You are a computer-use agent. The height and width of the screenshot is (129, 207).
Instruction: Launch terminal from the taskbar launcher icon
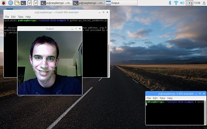pyautogui.click(x=23, y=3)
